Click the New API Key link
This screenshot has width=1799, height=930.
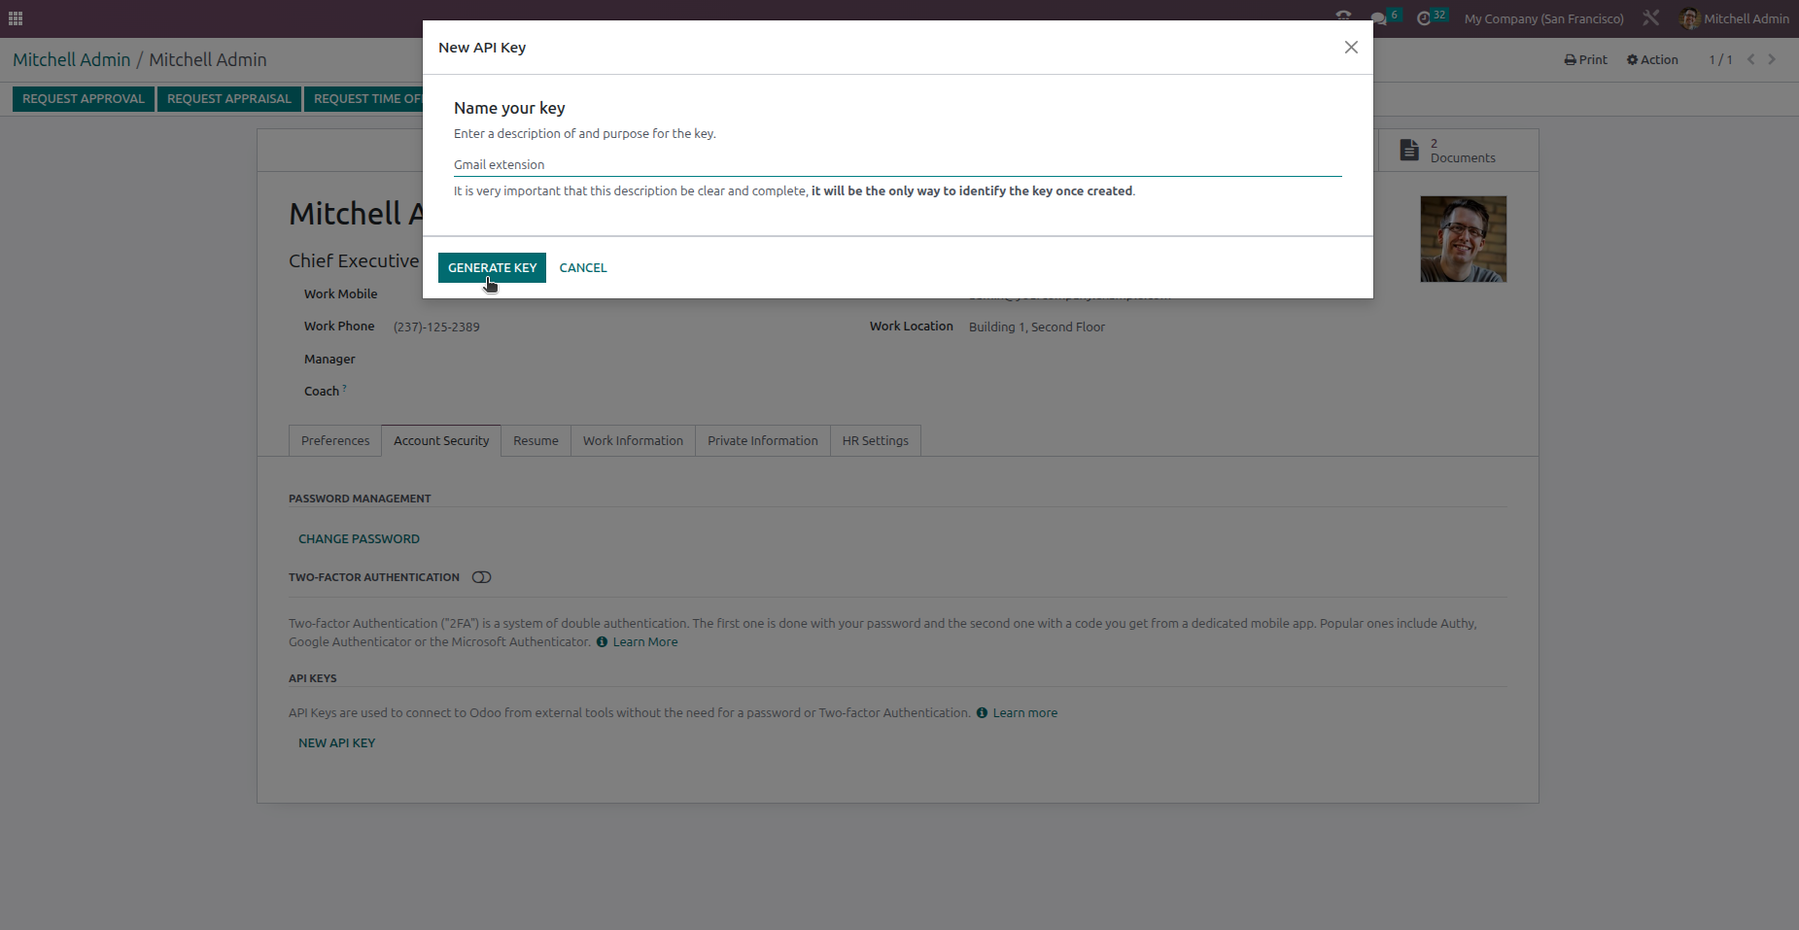point(336,742)
